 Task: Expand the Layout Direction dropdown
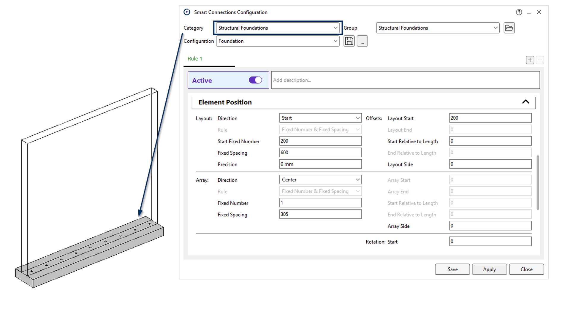[320, 118]
